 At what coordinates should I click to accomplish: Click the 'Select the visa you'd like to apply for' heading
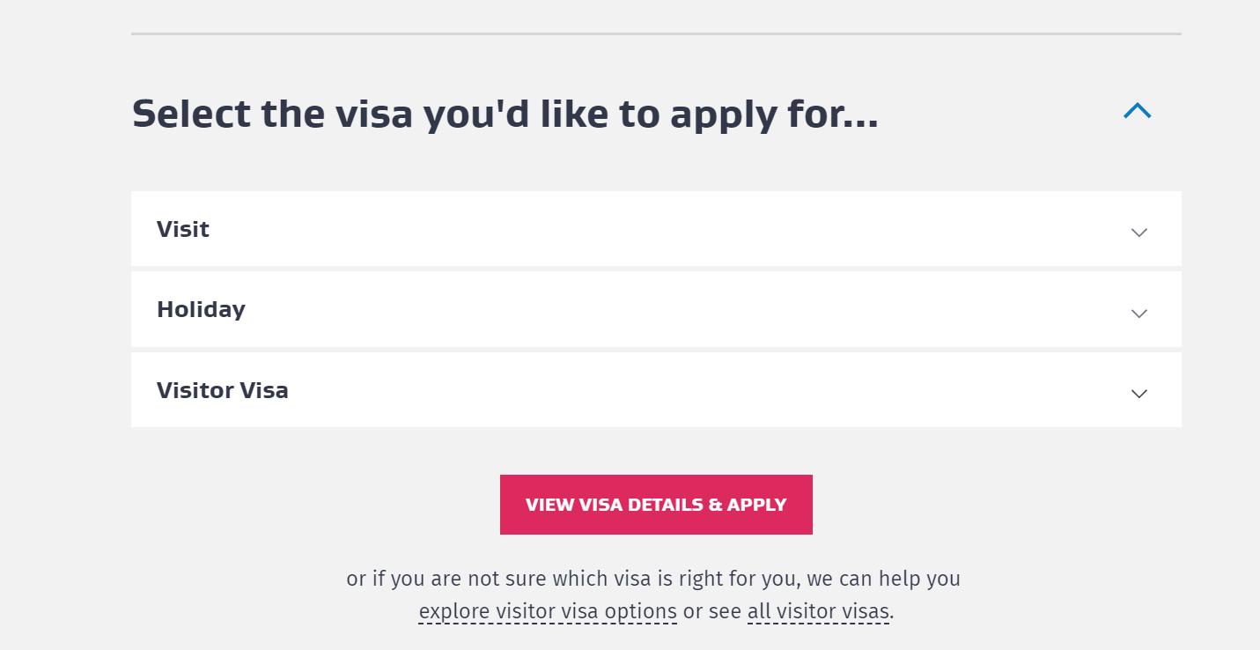coord(505,114)
